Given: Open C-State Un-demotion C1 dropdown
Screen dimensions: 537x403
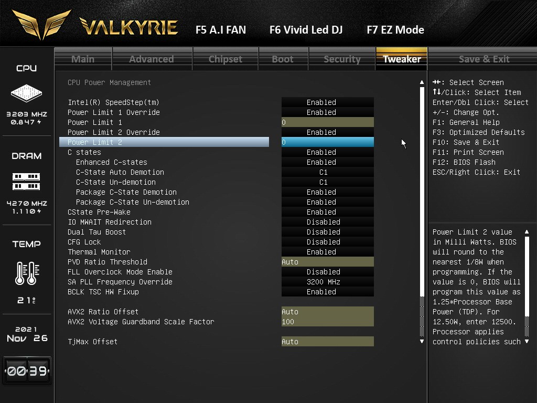Looking at the screenshot, I should pos(327,182).
